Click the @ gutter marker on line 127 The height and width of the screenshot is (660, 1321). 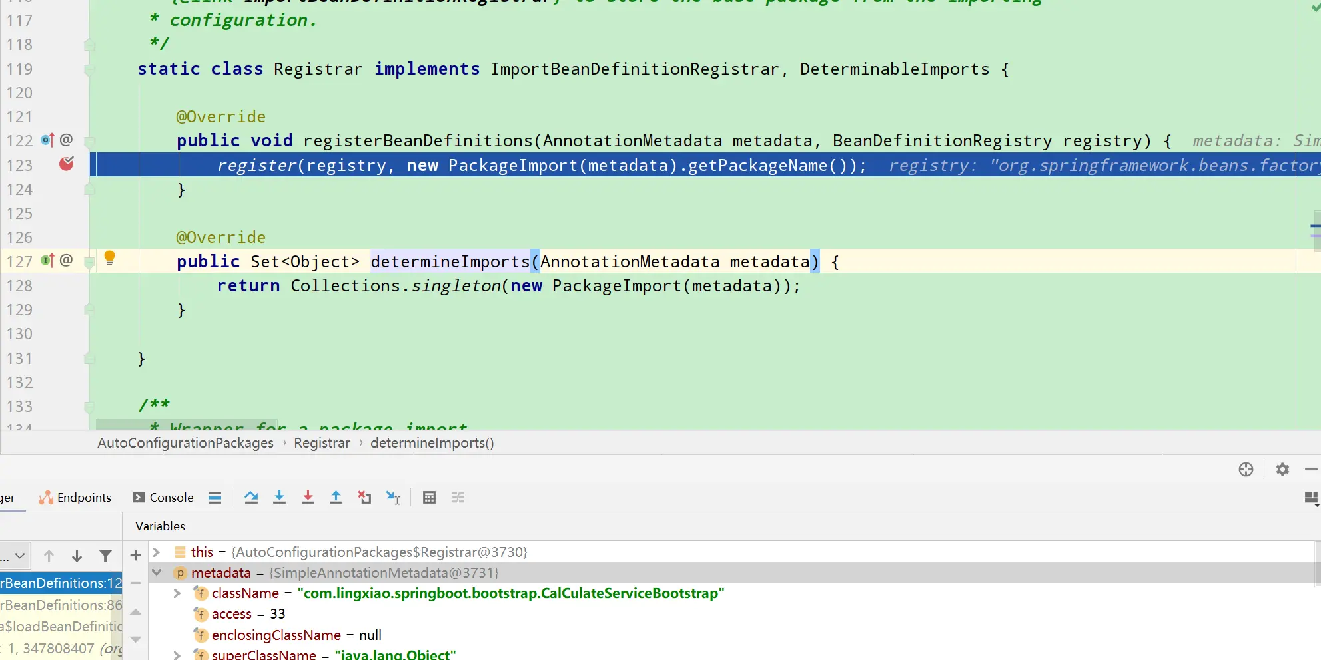pos(66,260)
